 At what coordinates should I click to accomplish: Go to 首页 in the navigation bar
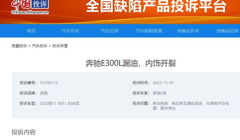pos(31,31)
